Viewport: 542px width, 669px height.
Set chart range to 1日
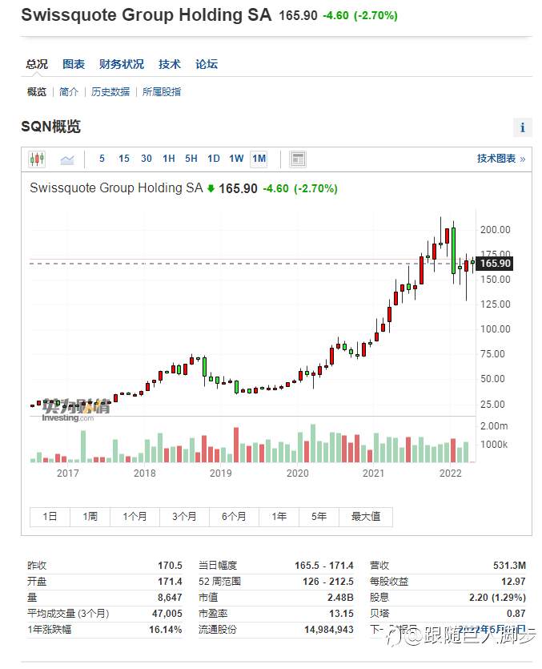pos(50,517)
